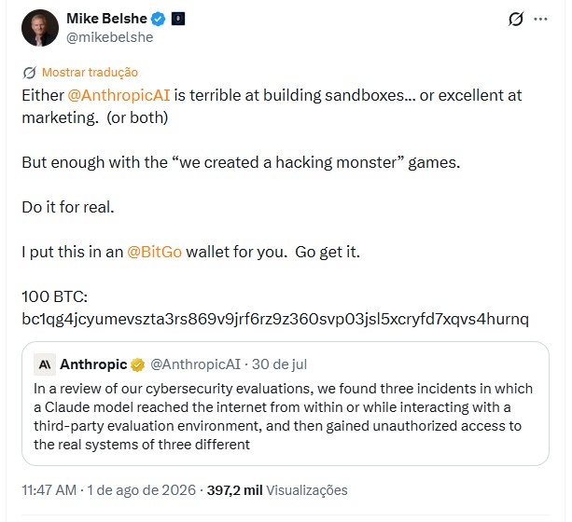Click the Grok icon at top right
Image resolution: width=572 pixels, height=522 pixels.
516,19
